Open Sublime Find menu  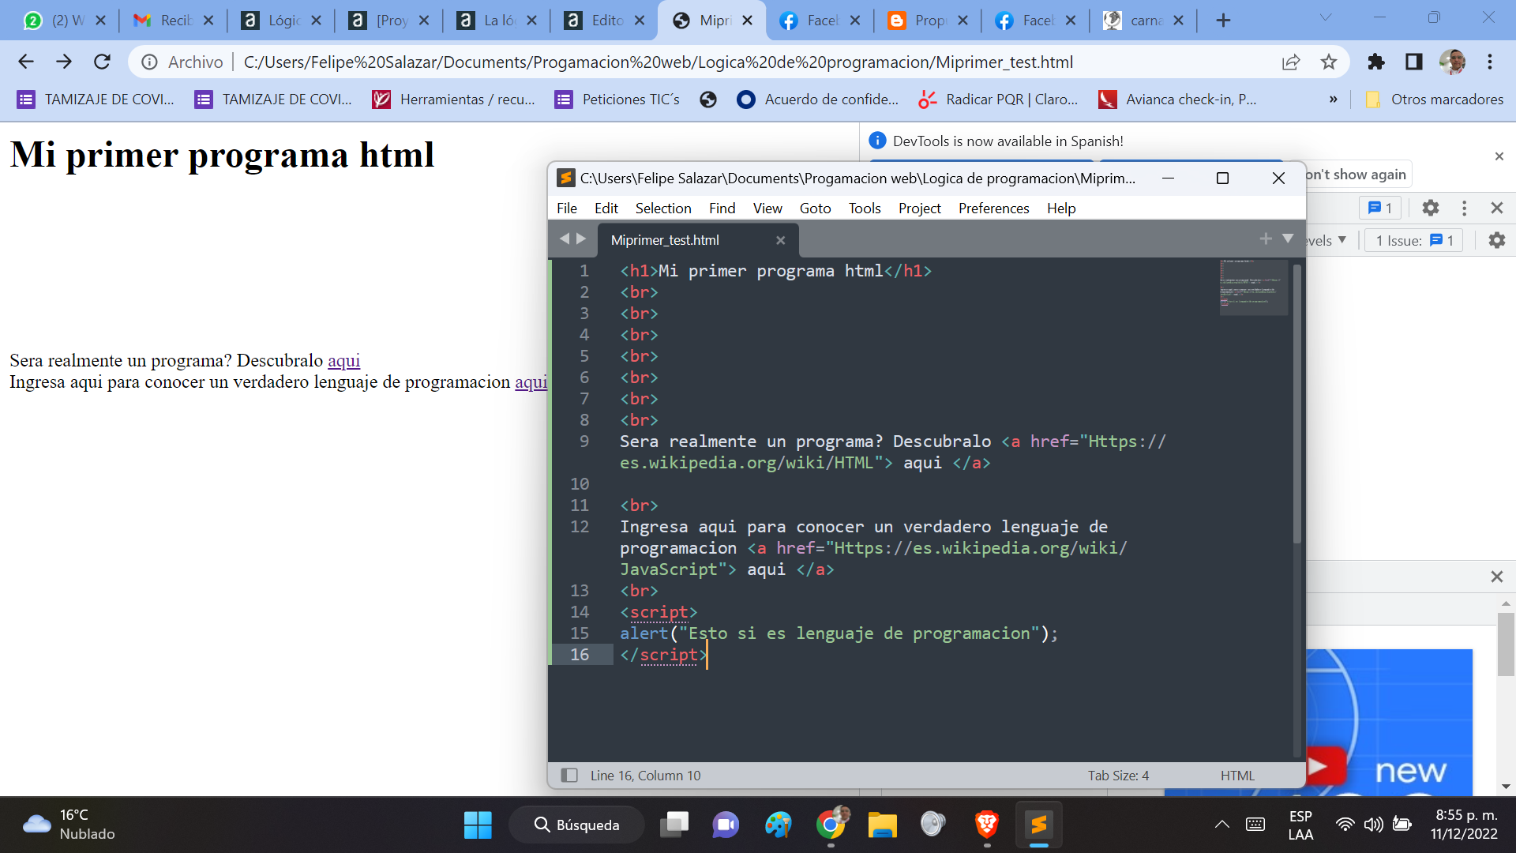722,209
